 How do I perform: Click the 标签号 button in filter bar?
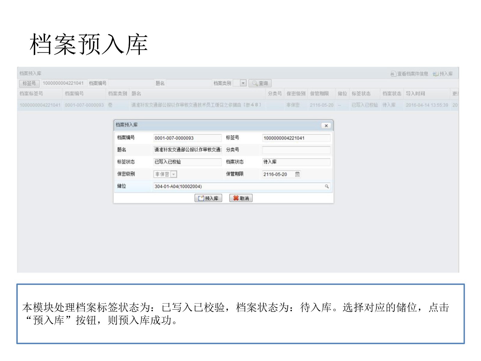click(x=29, y=83)
